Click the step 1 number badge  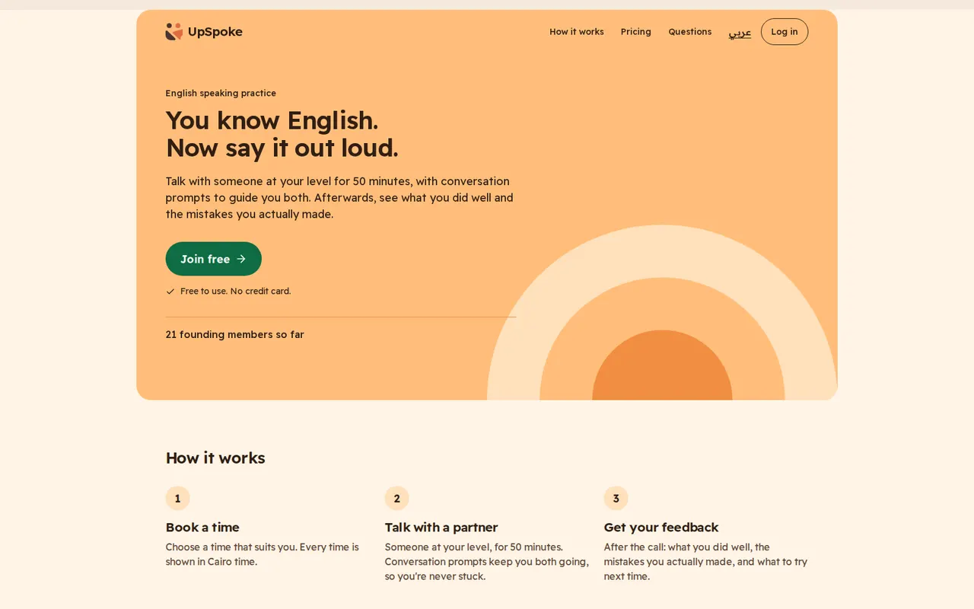[178, 499]
